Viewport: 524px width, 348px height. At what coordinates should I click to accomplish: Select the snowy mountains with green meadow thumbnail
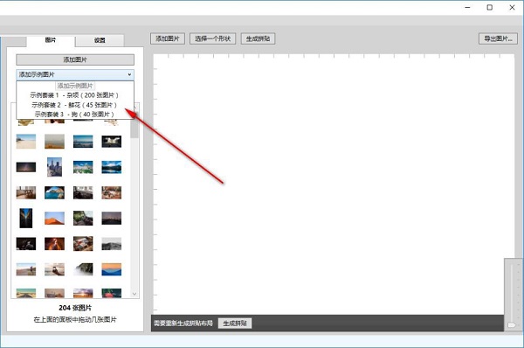click(83, 167)
